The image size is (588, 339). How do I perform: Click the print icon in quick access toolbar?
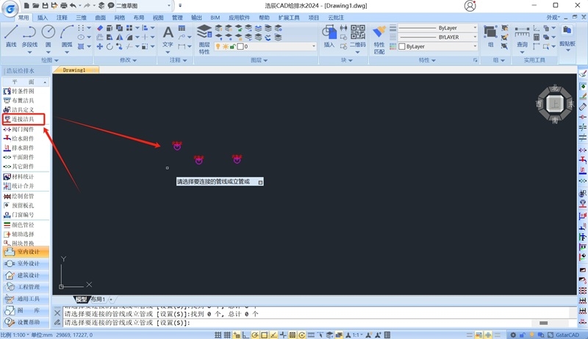coord(64,6)
